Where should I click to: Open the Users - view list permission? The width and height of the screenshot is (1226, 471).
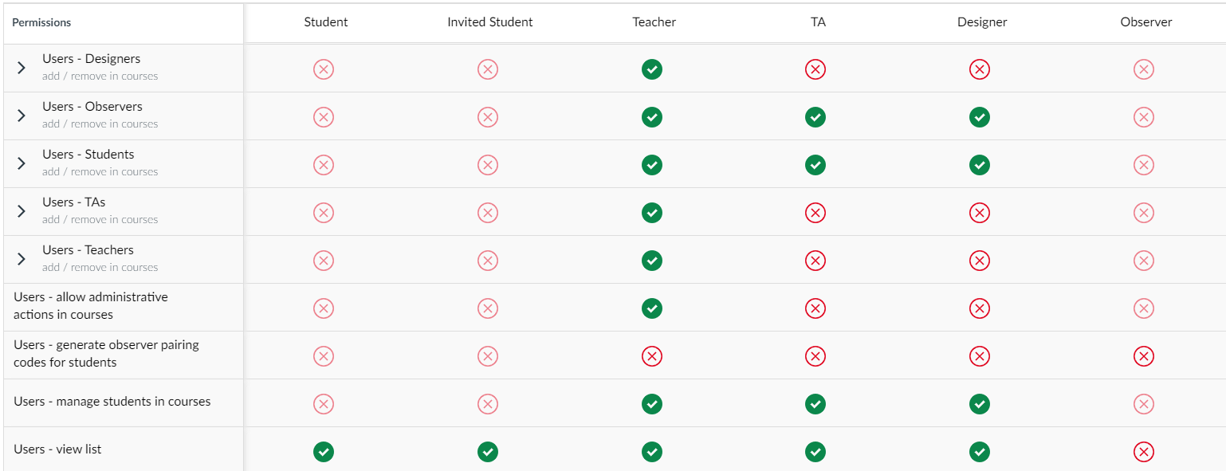(x=57, y=449)
